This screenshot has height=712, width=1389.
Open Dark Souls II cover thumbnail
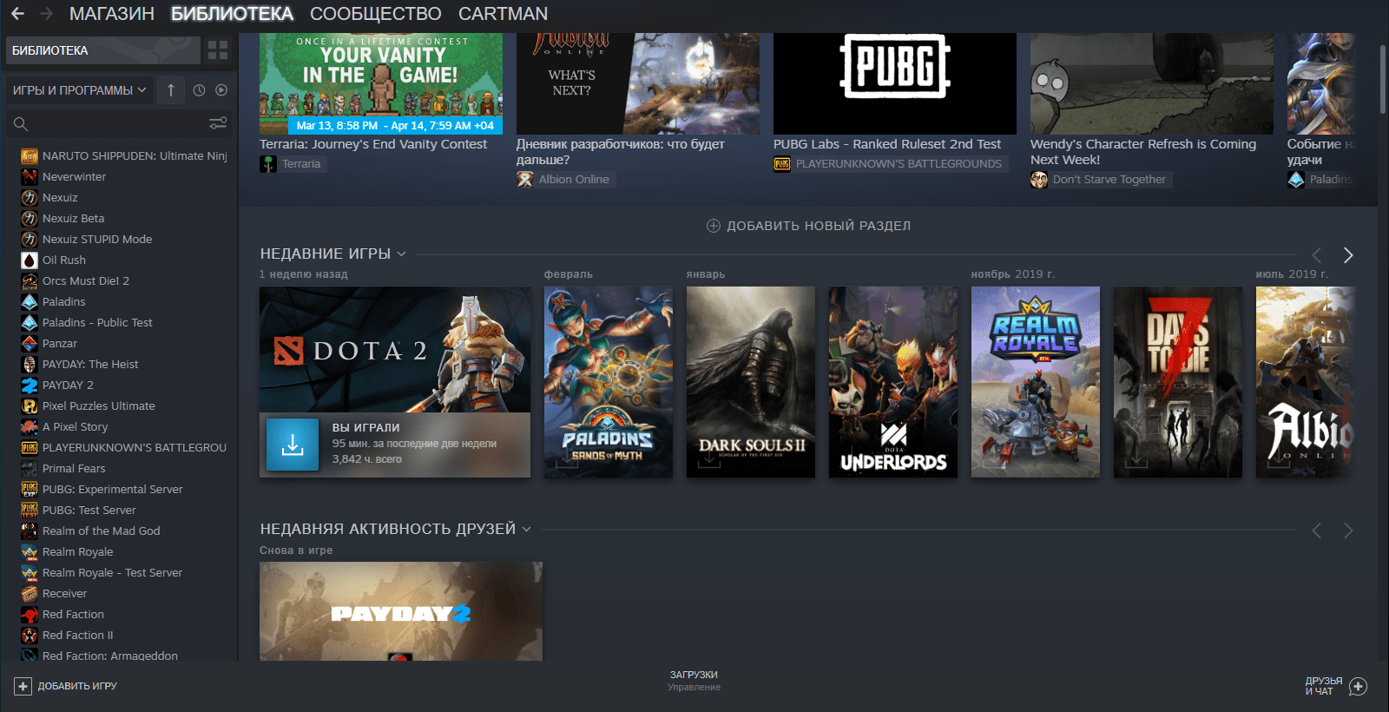coord(751,382)
